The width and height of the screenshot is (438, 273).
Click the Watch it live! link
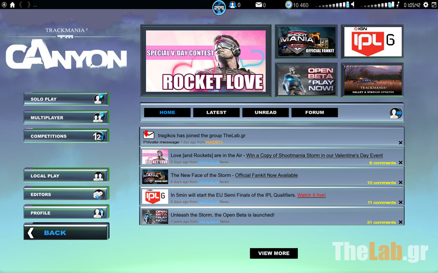(x=311, y=195)
